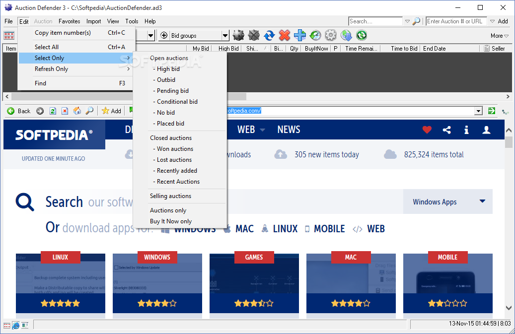Open the Favorites menu

tap(70, 21)
